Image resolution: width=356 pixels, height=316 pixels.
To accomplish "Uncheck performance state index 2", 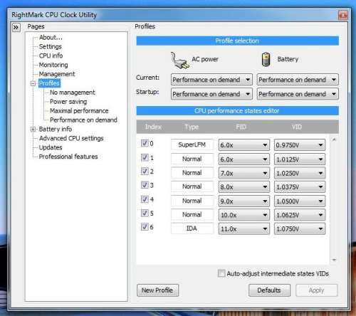I will click(145, 171).
